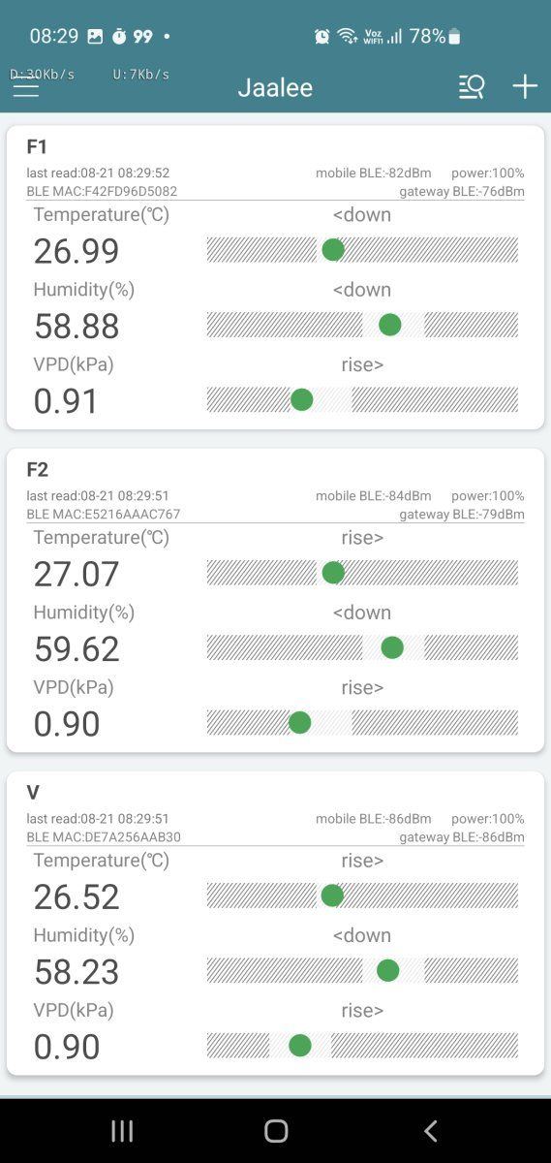Tap V BLE MAC address DE7A256AAB30
Screen dimensions: 551x1163
[104, 837]
